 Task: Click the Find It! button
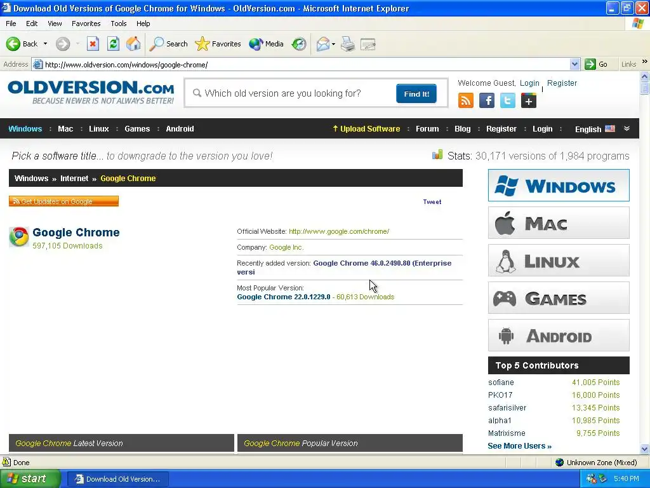click(416, 94)
